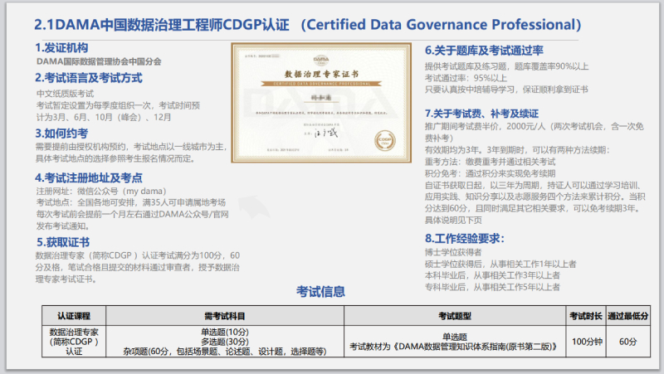Image resolution: width=664 pixels, height=374 pixels.
Task: Select the heading '6.关于题库及考试通过率'
Action: 484,51
